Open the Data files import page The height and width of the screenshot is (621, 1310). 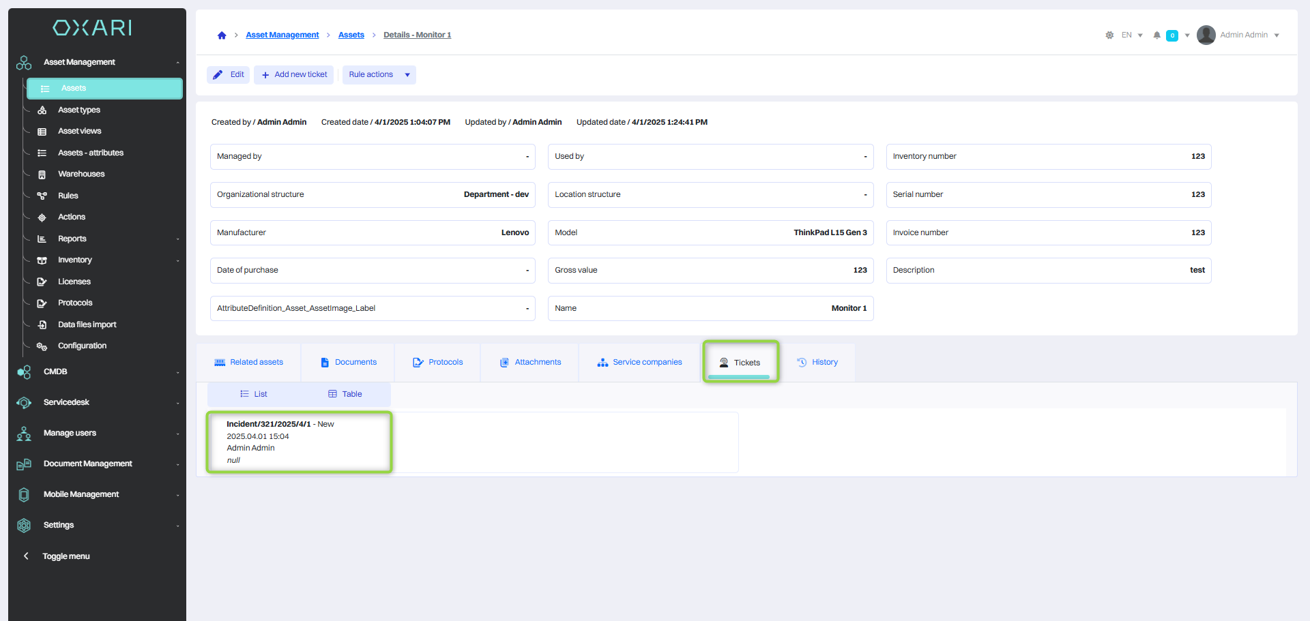click(x=87, y=324)
